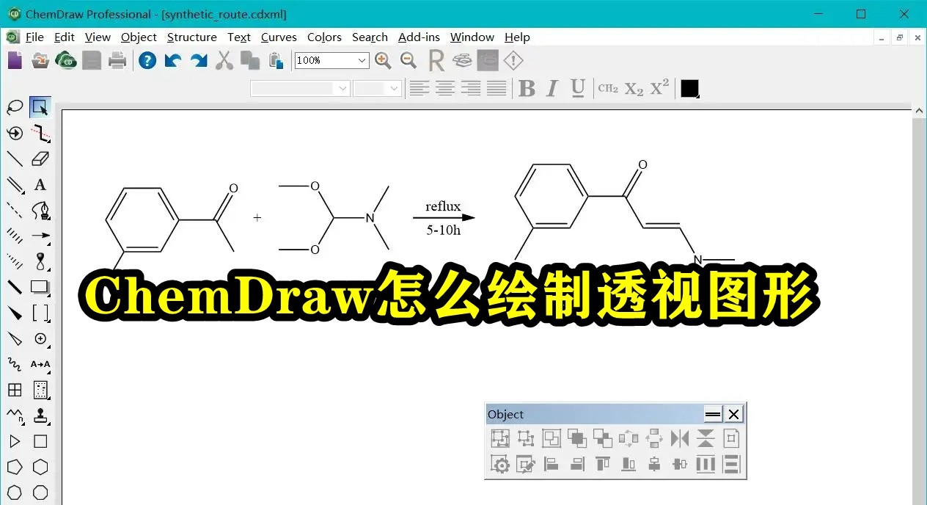The width and height of the screenshot is (927, 505).
Task: Redo the last undone action
Action: 199,60
